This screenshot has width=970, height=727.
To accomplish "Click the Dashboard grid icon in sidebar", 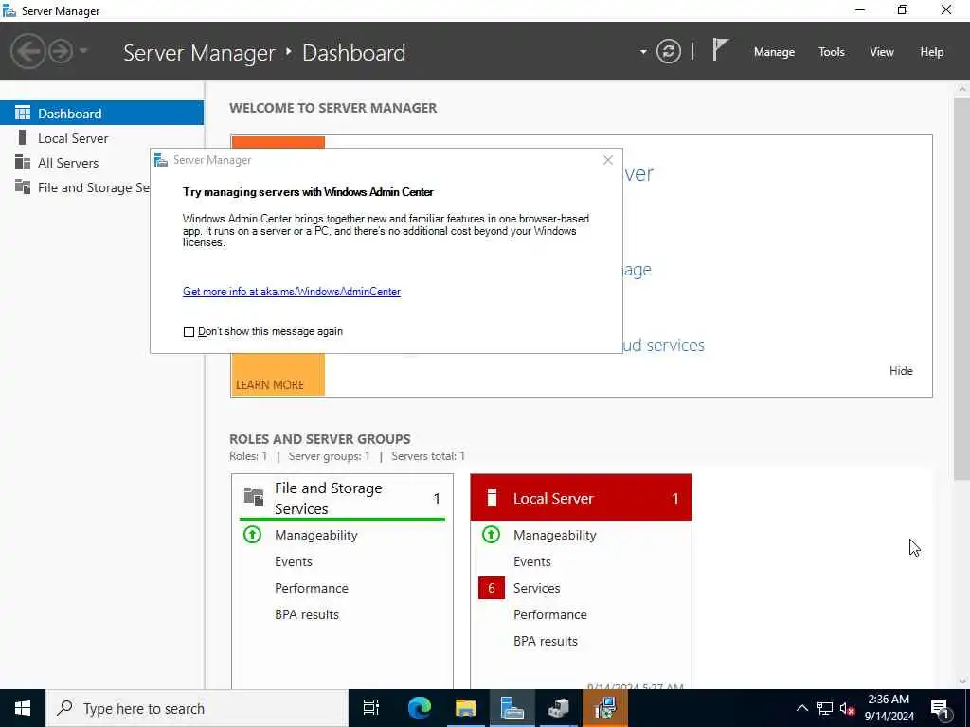I will coord(23,114).
